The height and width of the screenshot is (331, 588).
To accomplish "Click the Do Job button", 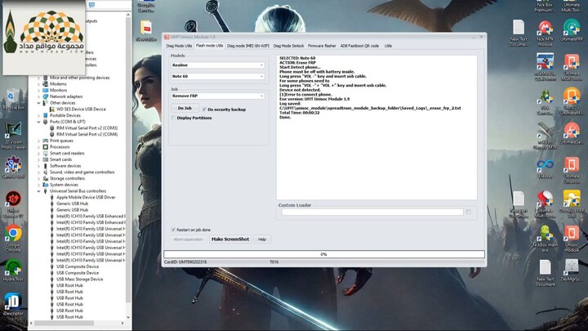I will click(x=185, y=108).
